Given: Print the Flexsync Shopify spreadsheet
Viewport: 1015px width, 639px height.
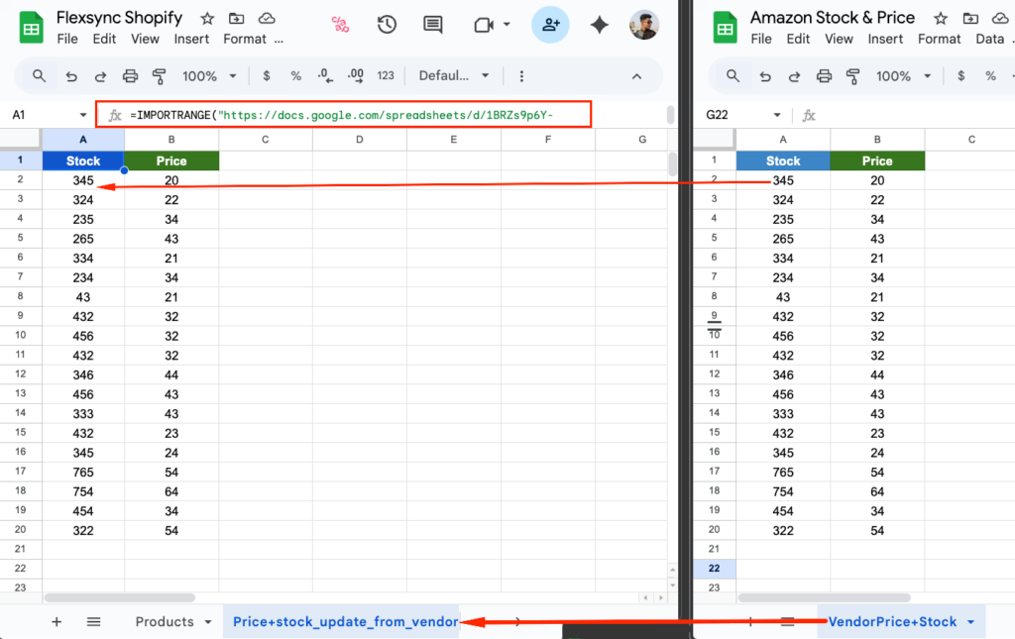Looking at the screenshot, I should click(130, 76).
